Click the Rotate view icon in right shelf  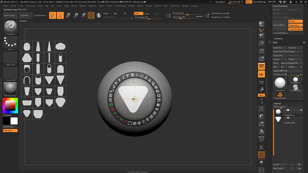pos(261,132)
